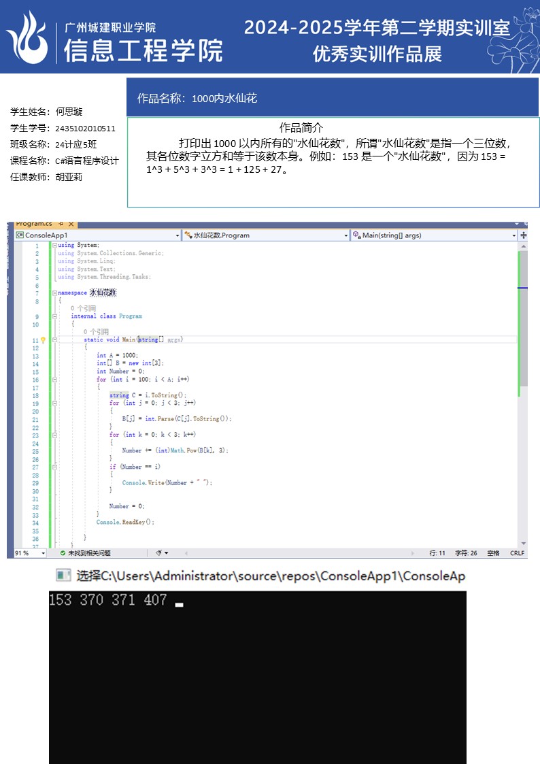Select the Program.cs tab

[34, 224]
